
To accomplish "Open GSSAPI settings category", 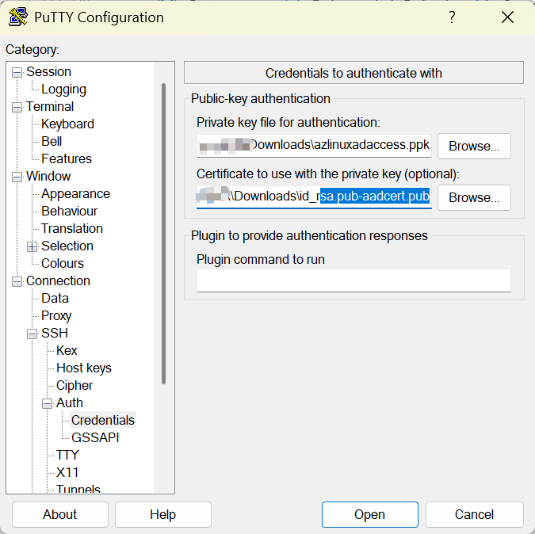I will pos(95,437).
